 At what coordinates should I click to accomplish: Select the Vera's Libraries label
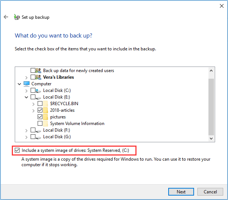coord(58,77)
